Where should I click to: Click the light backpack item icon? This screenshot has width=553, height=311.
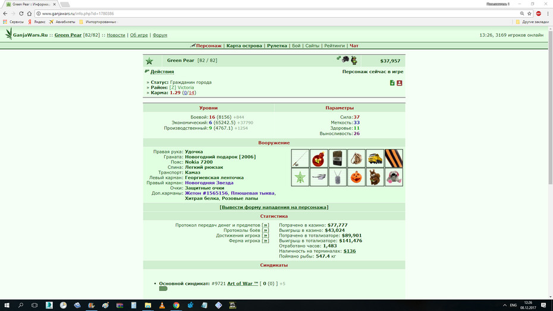pos(356,158)
